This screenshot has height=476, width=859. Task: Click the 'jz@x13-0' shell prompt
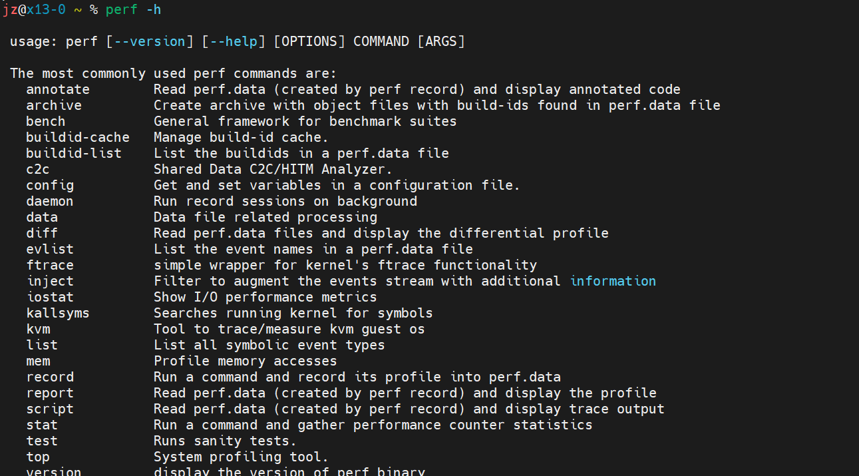point(34,9)
